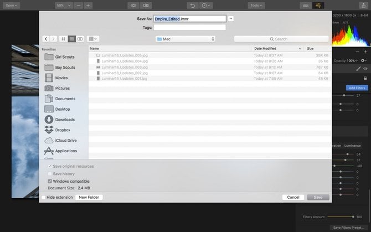The image size is (371, 232).
Task: Select Dropbox in the sidebar
Action: click(x=58, y=130)
